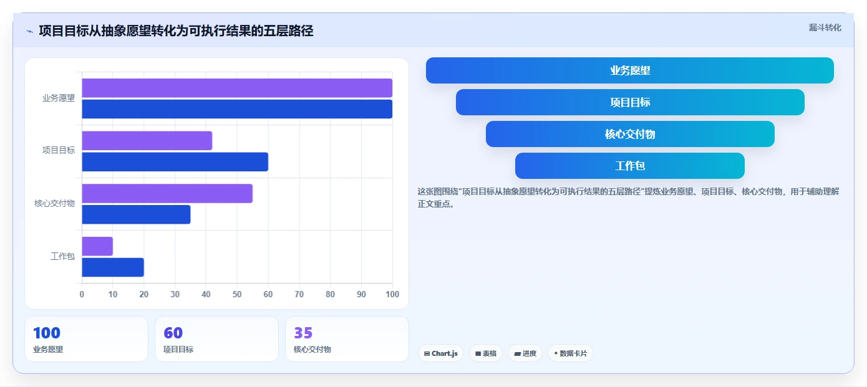The height and width of the screenshot is (387, 867).
Task: Click the Chart.js tag pill
Action: tap(441, 353)
